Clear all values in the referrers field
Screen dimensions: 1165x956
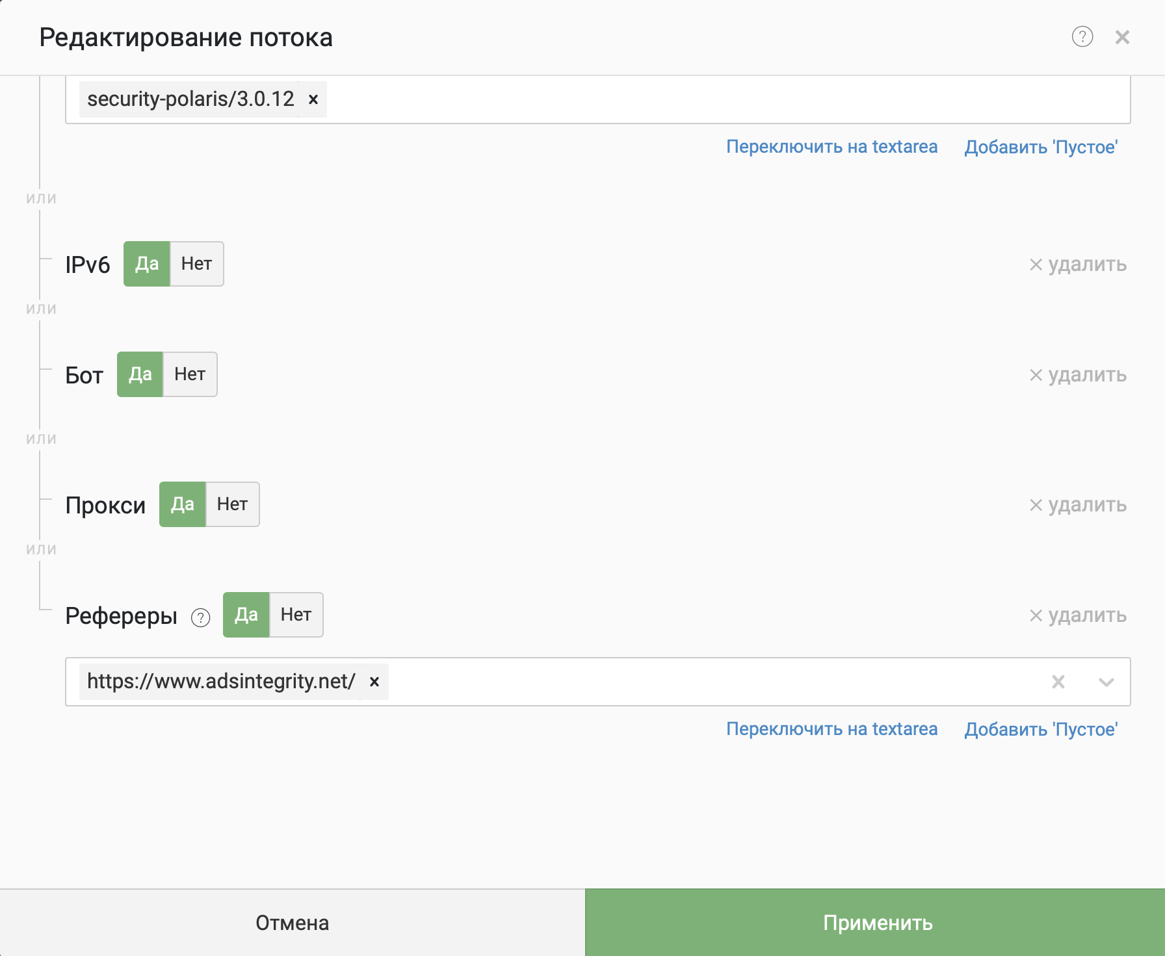click(x=1058, y=682)
